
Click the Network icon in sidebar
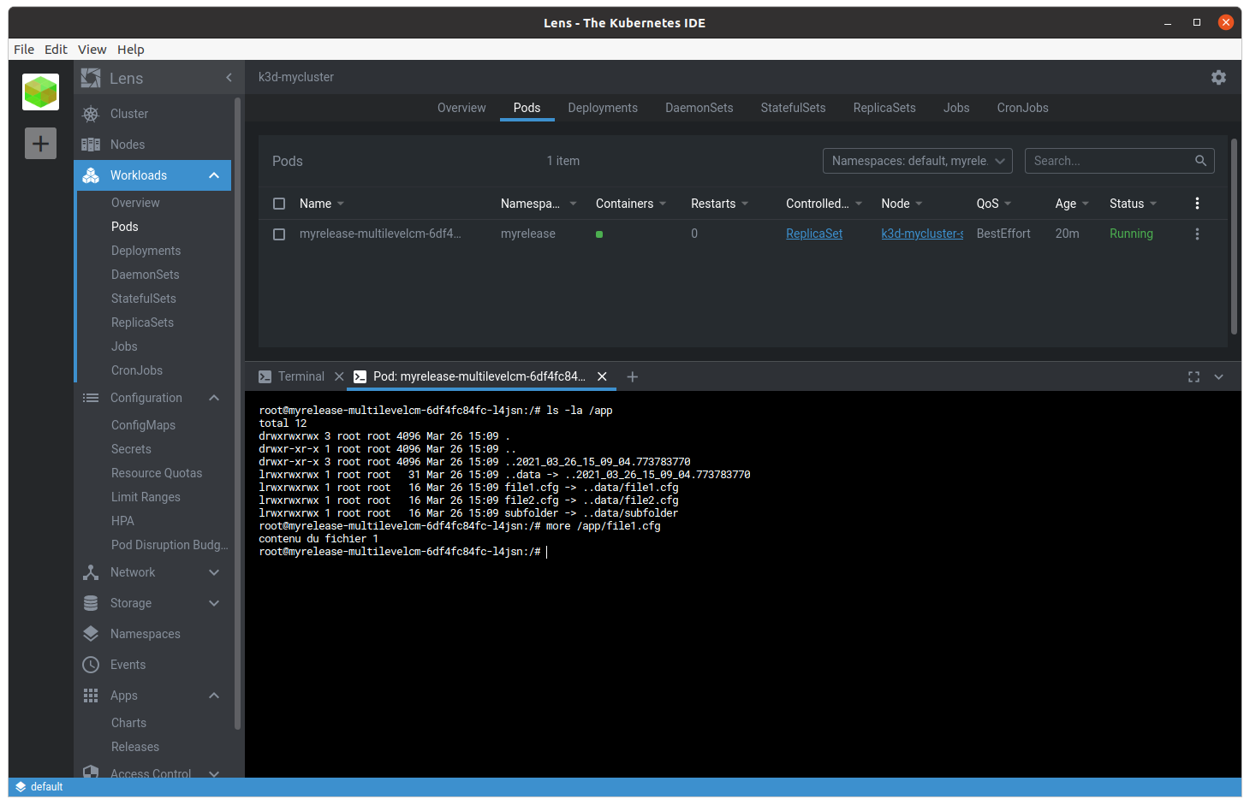(x=91, y=572)
